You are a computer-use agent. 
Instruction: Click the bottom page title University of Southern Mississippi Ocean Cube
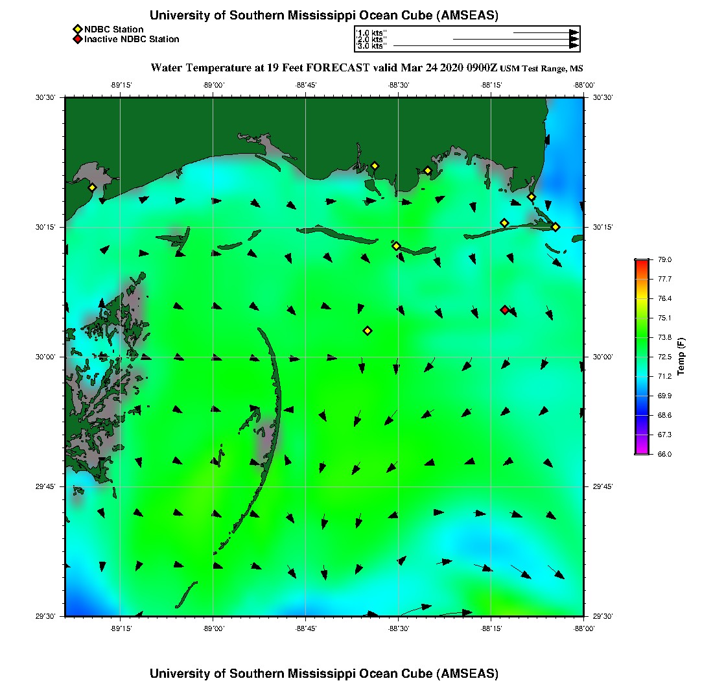tap(323, 673)
